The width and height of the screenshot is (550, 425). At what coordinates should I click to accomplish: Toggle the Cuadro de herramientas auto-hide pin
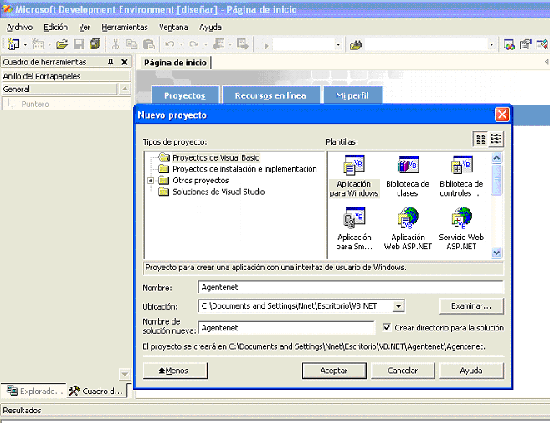(x=111, y=62)
